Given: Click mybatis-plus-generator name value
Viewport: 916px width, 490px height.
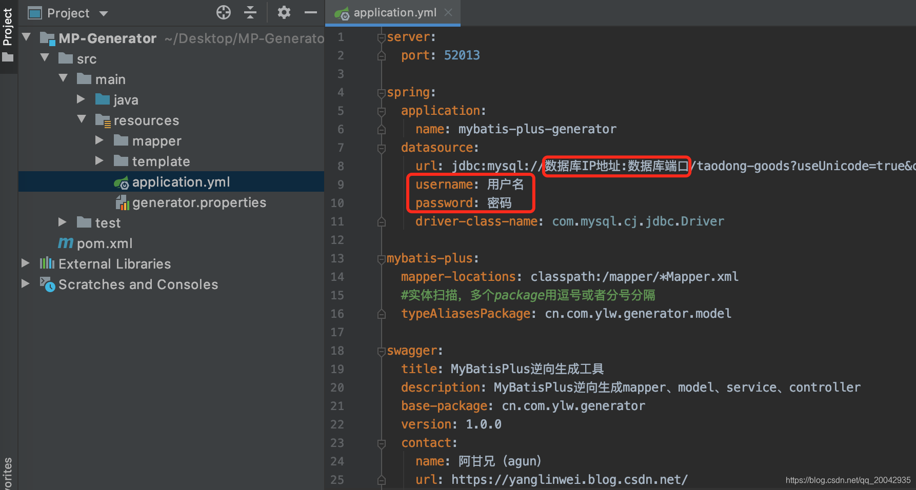Looking at the screenshot, I should coord(537,129).
